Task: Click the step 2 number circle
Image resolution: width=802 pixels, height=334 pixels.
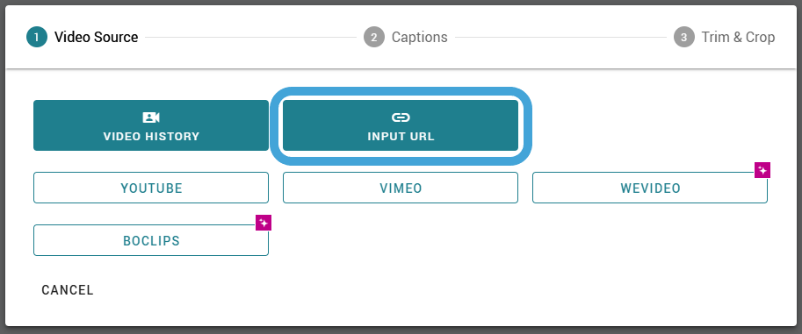Action: [x=374, y=38]
